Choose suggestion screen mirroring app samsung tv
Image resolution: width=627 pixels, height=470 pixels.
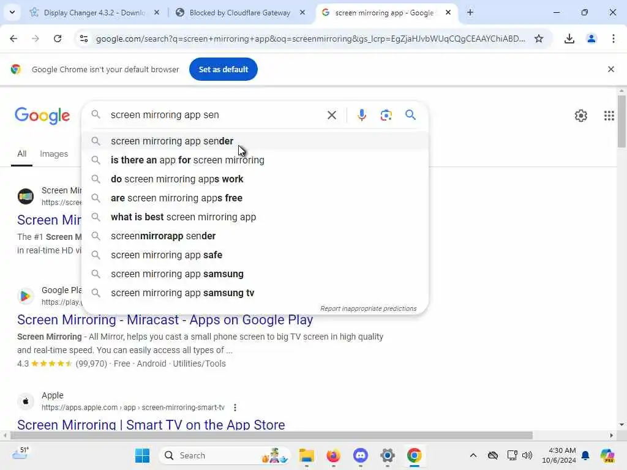coord(255,293)
